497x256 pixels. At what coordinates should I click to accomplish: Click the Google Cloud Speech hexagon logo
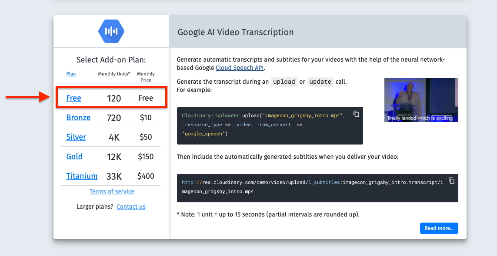point(111,31)
